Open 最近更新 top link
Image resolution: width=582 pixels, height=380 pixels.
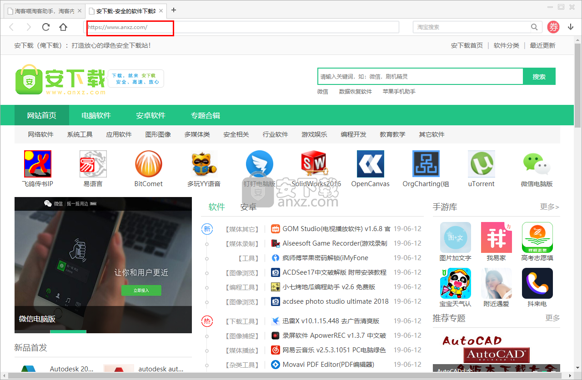point(542,45)
